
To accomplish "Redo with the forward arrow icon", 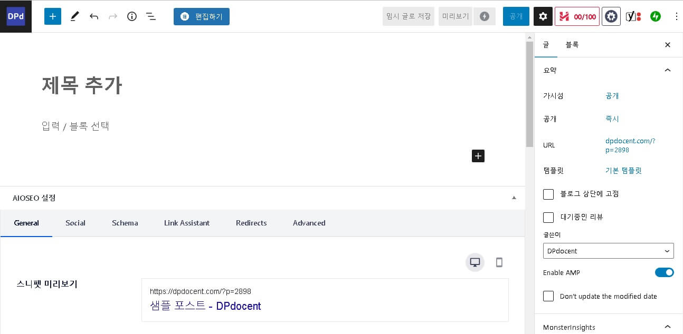I will [113, 16].
